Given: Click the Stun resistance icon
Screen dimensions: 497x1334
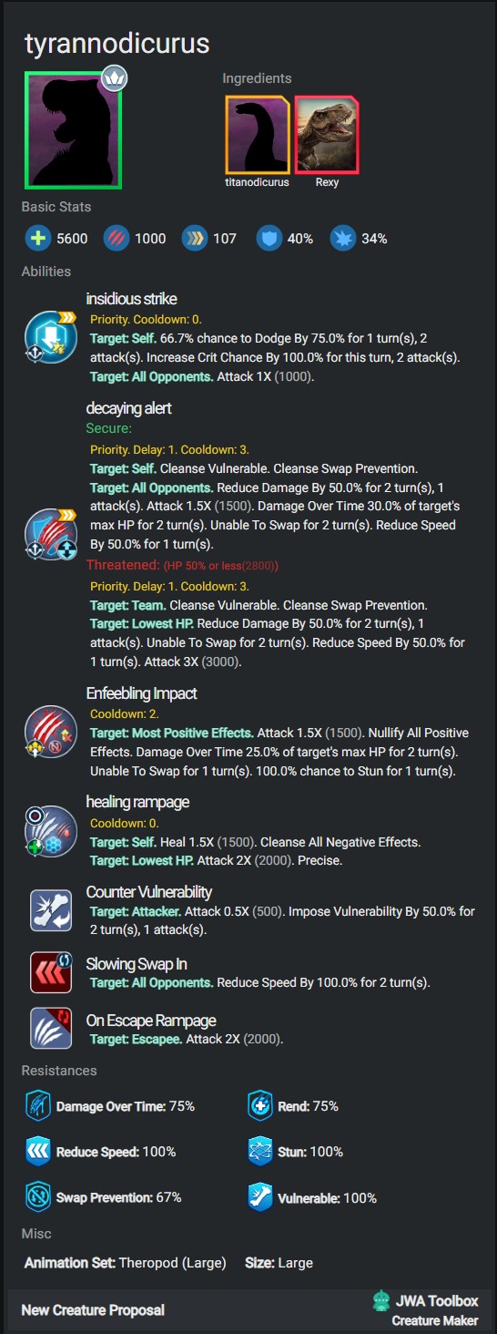Looking at the screenshot, I should (x=260, y=1152).
